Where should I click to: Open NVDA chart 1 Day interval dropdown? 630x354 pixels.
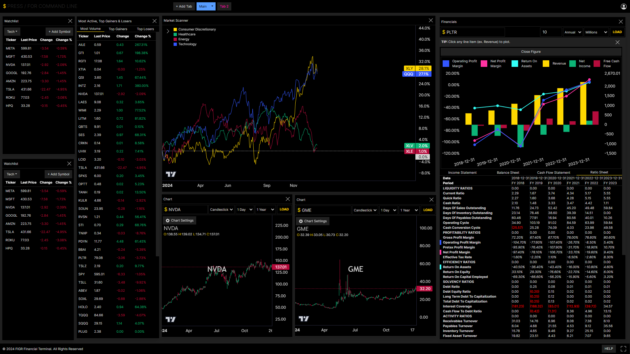(x=245, y=209)
